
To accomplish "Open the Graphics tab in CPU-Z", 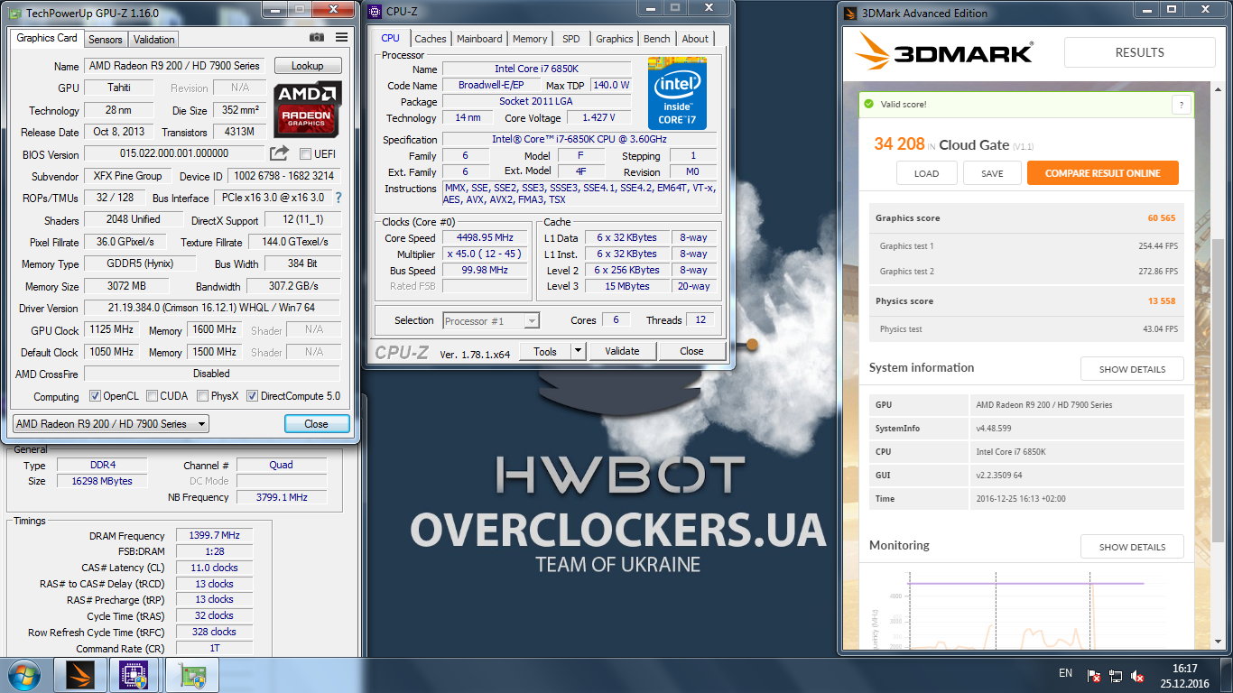I will [615, 39].
